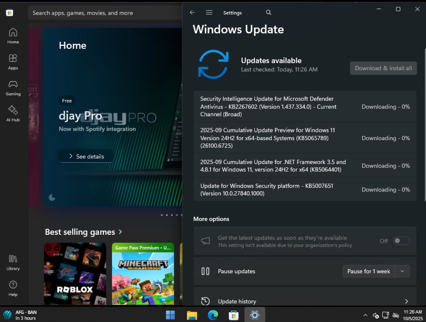426x322 pixels.
Task: Open the Roblox game thumbnail
Action: [75, 273]
